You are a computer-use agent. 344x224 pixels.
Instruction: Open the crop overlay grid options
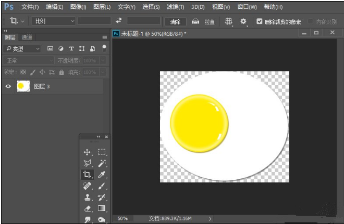pyautogui.click(x=228, y=21)
